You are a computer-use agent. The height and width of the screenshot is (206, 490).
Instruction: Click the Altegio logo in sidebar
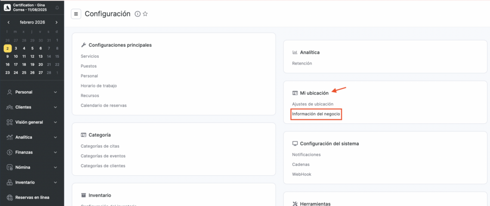click(7, 7)
